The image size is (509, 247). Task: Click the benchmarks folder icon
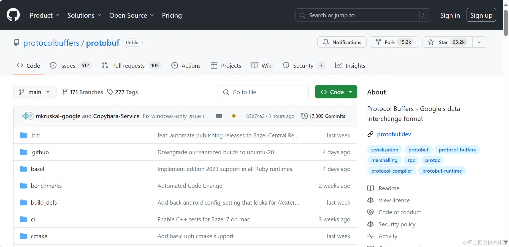23,186
